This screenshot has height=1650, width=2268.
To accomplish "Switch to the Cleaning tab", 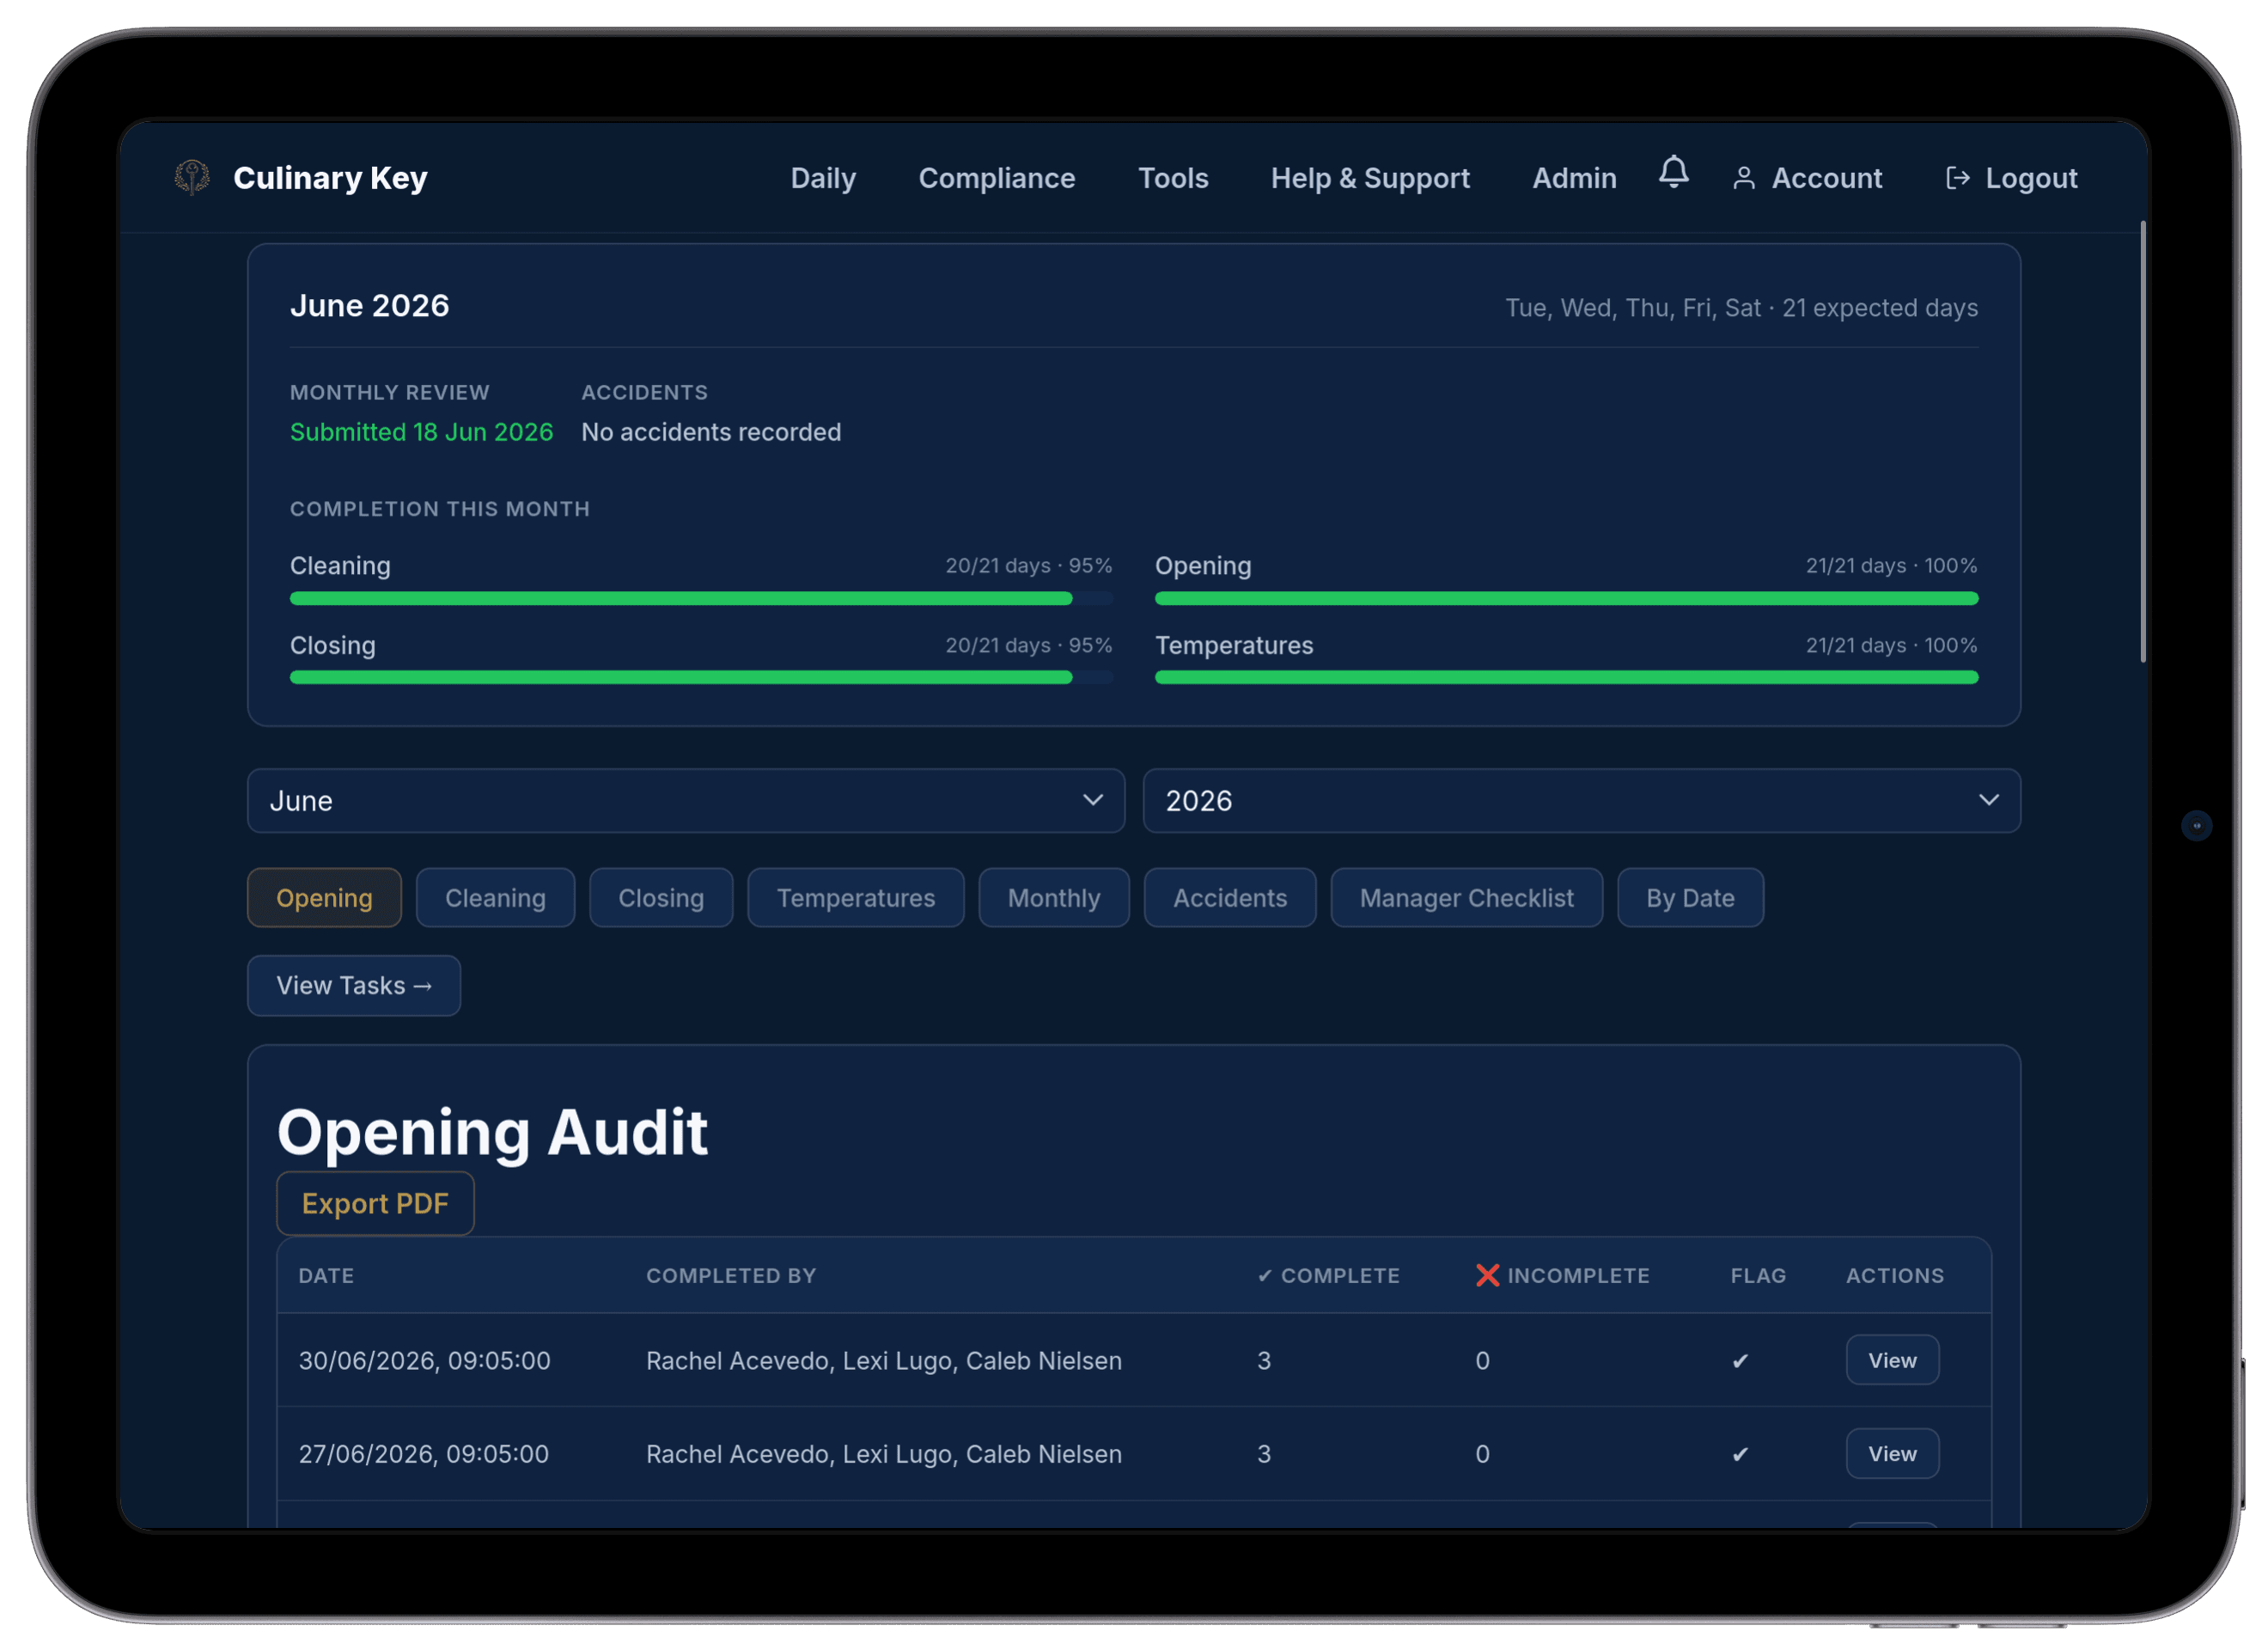I will pyautogui.click(x=495, y=897).
